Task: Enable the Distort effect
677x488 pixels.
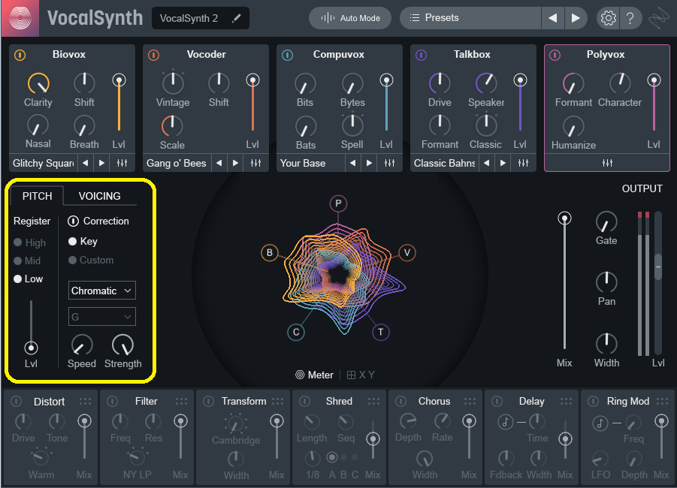Action: (17, 401)
